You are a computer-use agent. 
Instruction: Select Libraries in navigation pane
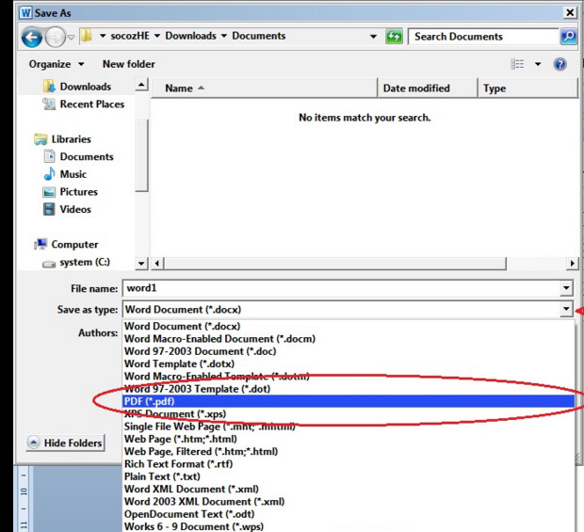coord(62,138)
